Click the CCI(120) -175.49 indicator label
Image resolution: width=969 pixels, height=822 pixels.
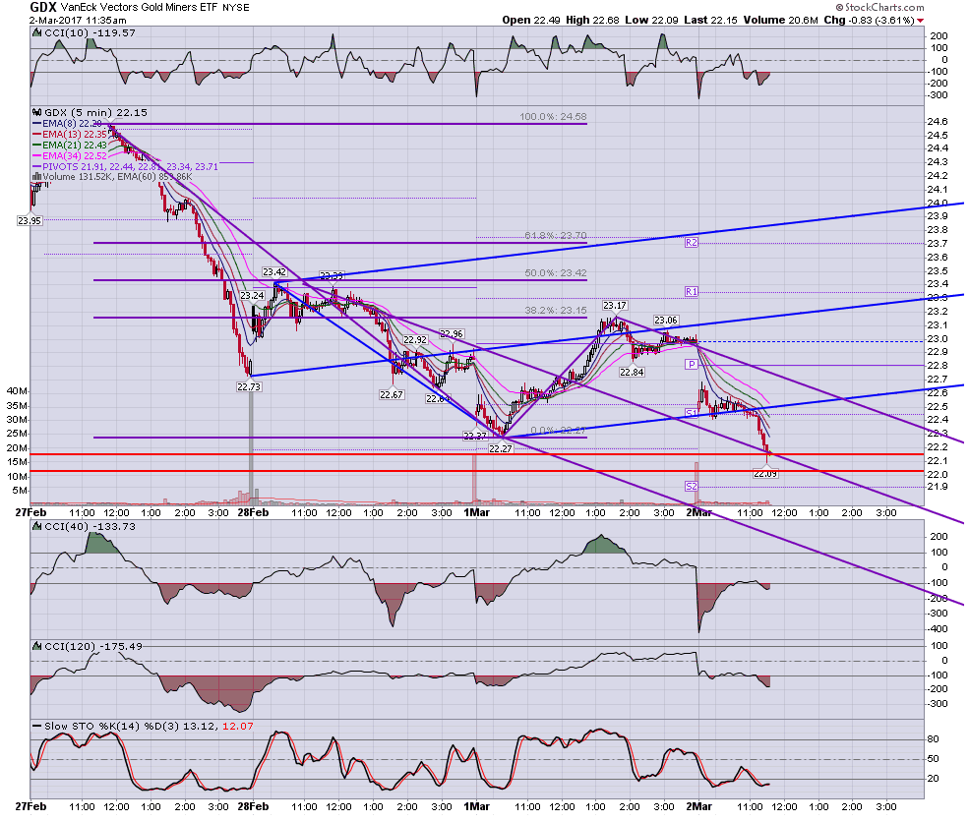pyautogui.click(x=93, y=647)
